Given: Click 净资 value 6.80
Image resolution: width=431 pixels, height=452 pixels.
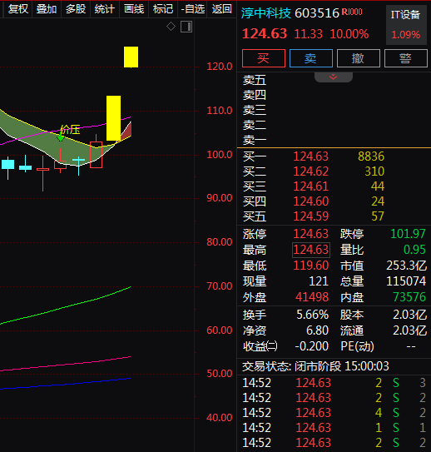Looking at the screenshot, I should pos(317,330).
